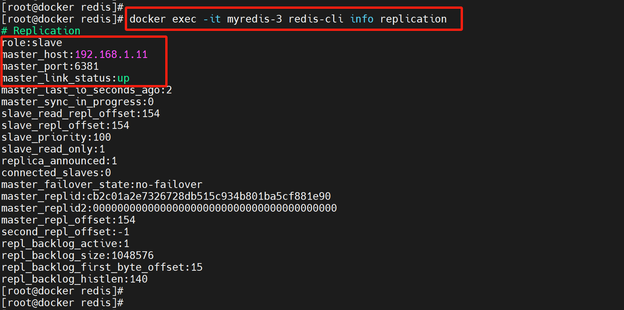
Task: Click the slave_read_only:1 line
Action: (x=53, y=149)
